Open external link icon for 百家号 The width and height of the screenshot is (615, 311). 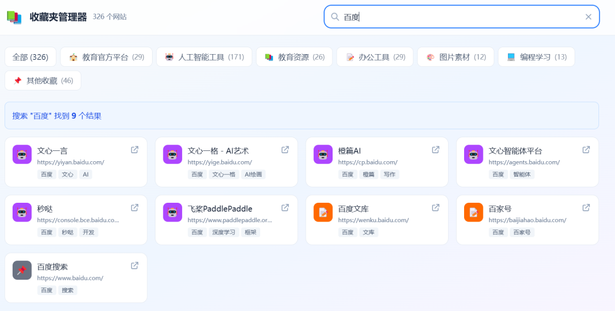click(586, 208)
